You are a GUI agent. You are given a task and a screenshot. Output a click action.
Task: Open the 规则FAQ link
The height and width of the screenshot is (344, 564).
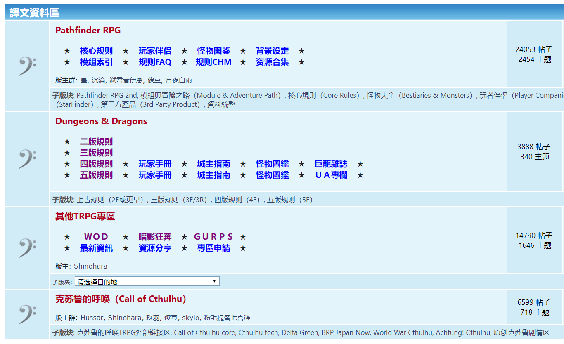click(x=155, y=62)
